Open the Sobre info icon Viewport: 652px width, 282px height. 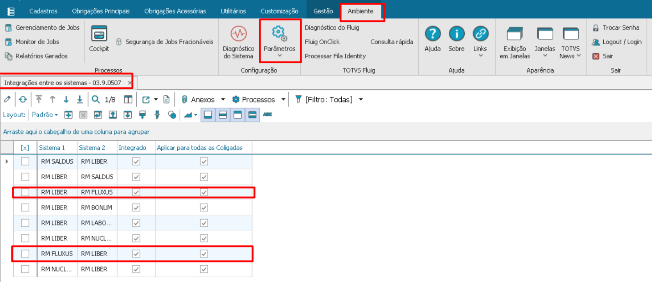point(456,34)
